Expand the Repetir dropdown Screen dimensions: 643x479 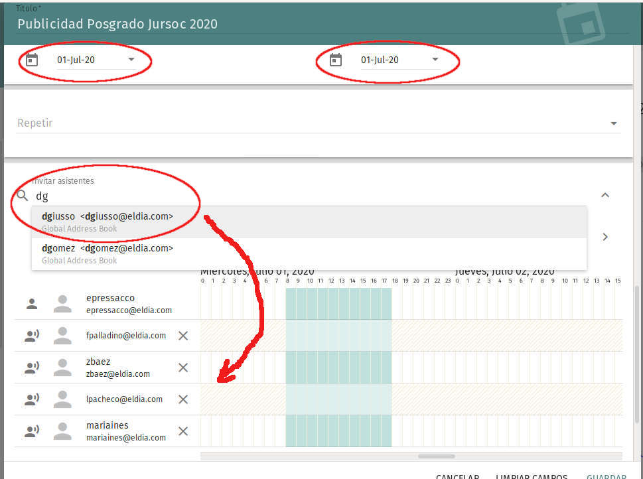pyautogui.click(x=613, y=123)
